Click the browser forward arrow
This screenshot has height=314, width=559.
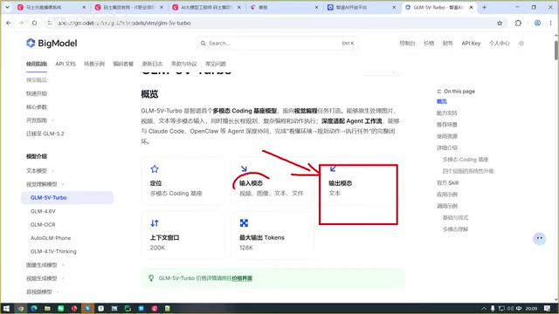tap(21, 23)
